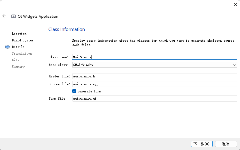Viewport: 240px width, 150px height.
Task: Click the Summary step in sidebar
Action: pos(18,67)
